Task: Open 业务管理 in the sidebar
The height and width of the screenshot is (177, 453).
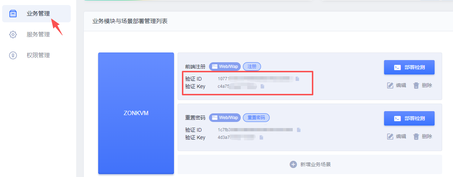Action: 36,14
